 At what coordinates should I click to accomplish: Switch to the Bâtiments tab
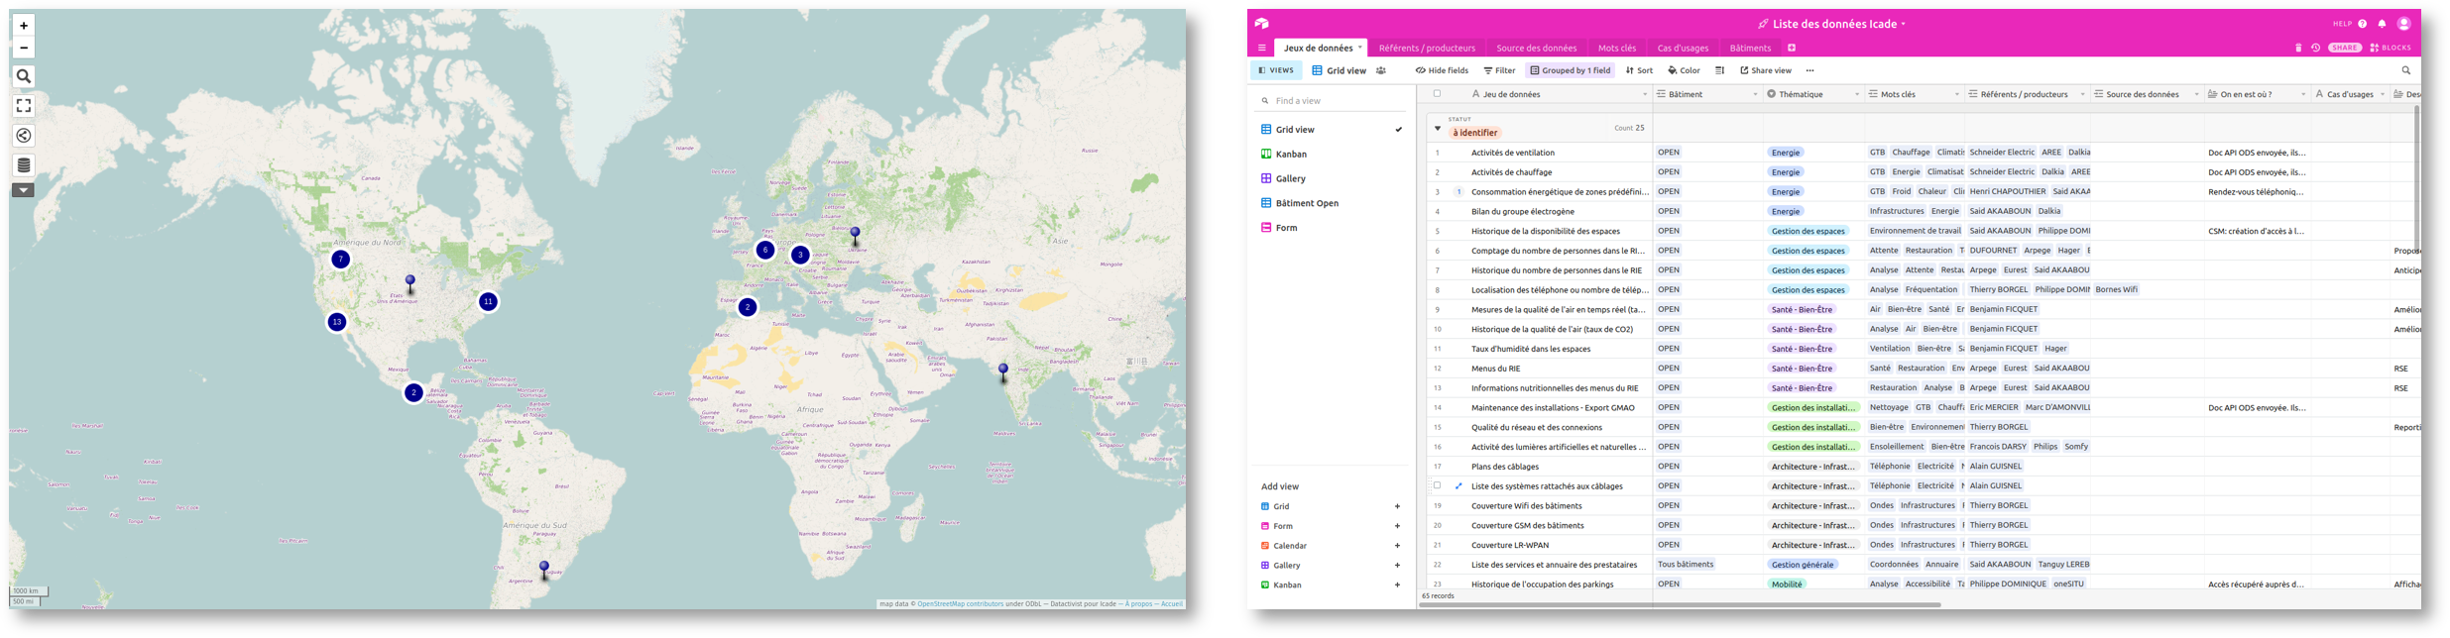click(x=1750, y=48)
